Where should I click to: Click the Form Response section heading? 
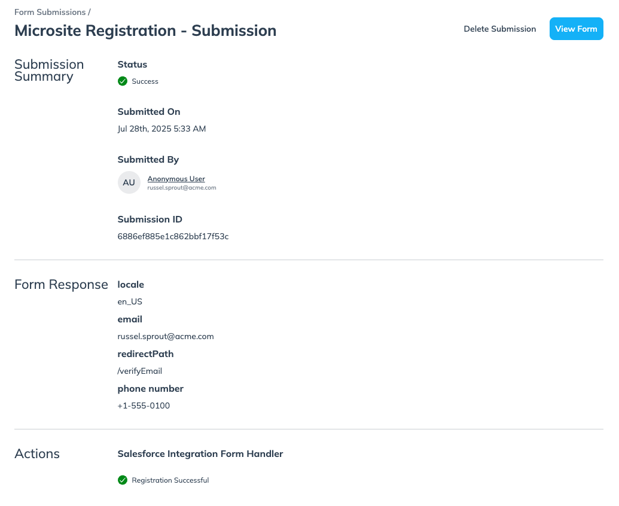[x=61, y=285]
